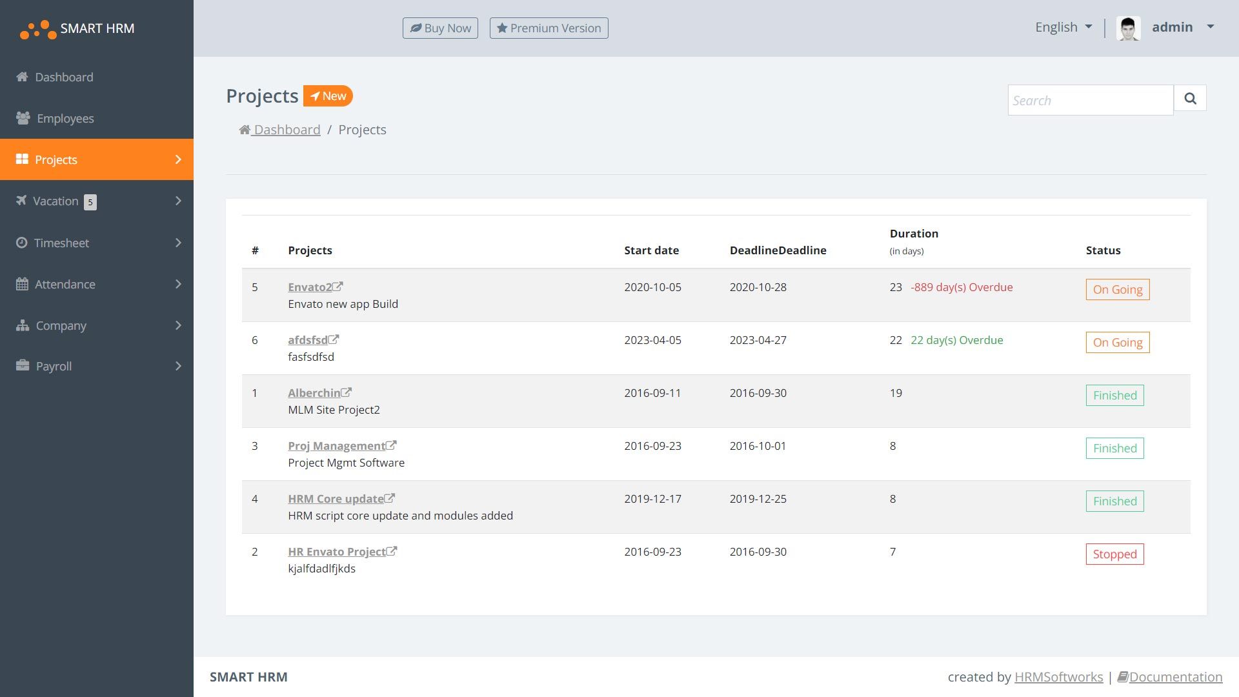Open the Dashboard sidebar item
1239x697 pixels.
tap(63, 77)
